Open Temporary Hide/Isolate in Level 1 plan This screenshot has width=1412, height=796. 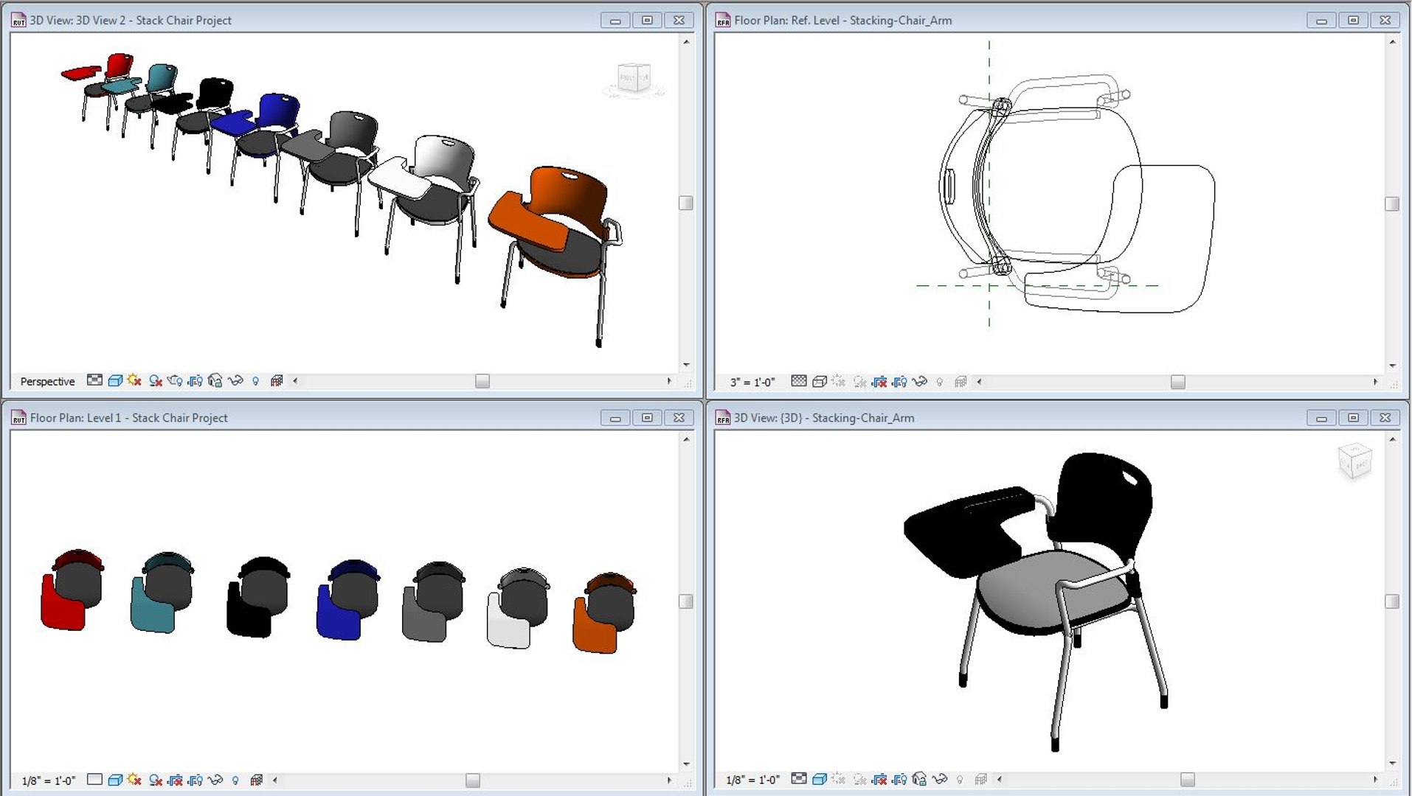215,779
